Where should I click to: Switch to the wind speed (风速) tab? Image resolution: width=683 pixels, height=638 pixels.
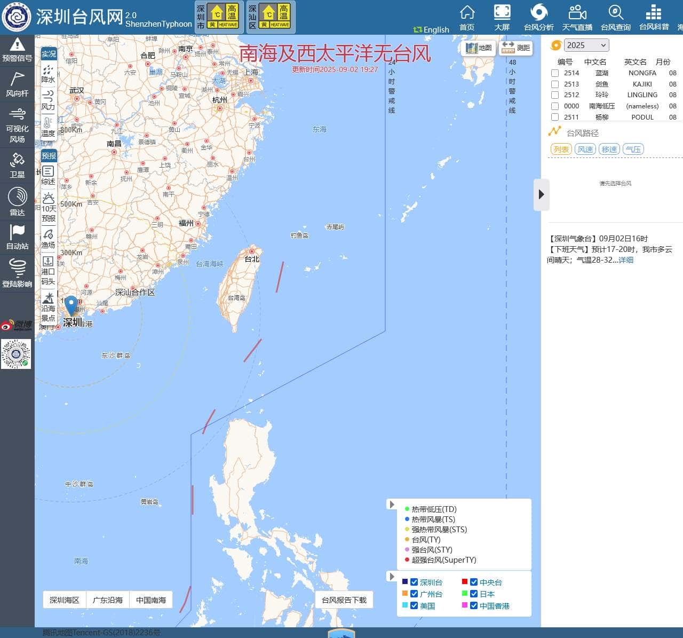585,149
